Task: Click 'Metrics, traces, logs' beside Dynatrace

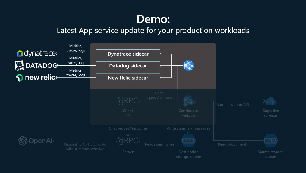Action: [76, 48]
